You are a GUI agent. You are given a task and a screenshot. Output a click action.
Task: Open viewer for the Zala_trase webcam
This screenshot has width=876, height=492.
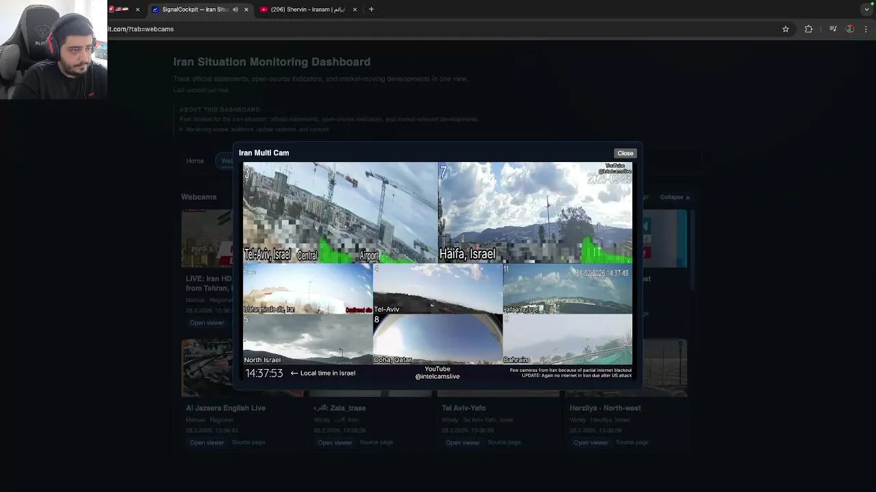point(335,443)
